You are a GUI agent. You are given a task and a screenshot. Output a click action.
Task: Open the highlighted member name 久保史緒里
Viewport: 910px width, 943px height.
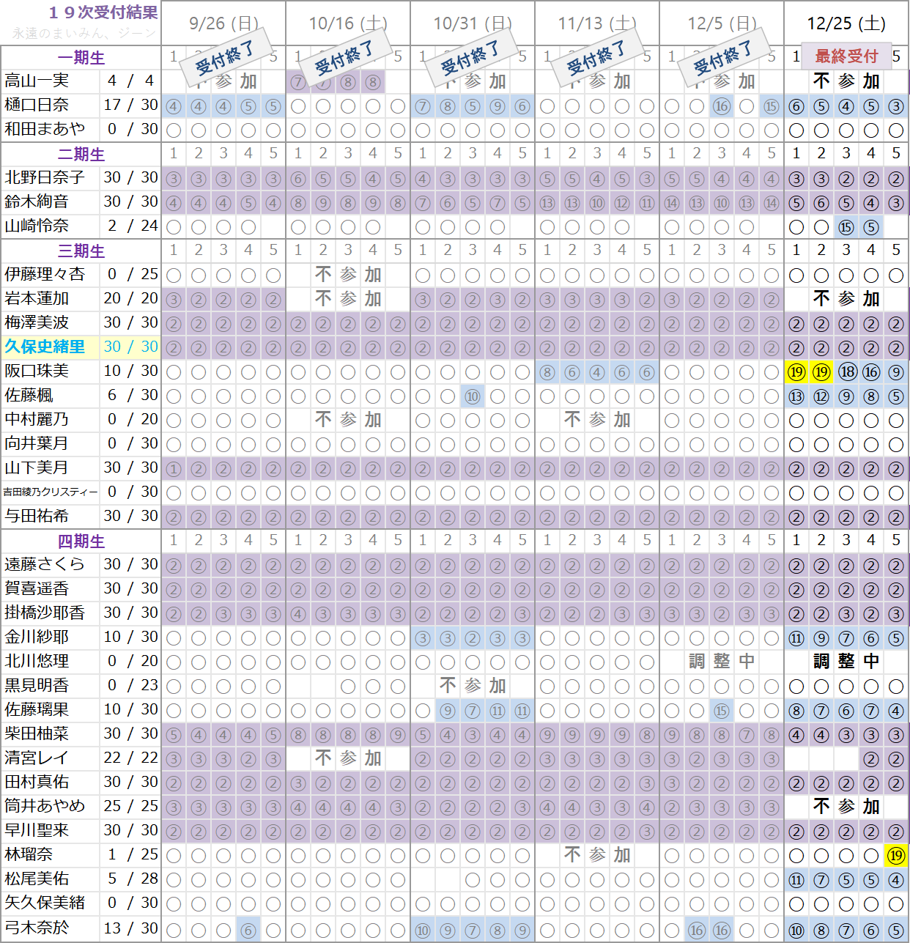pyautogui.click(x=45, y=347)
